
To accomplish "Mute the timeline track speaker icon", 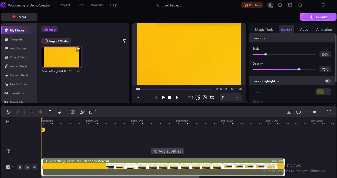I will click(x=34, y=167).
